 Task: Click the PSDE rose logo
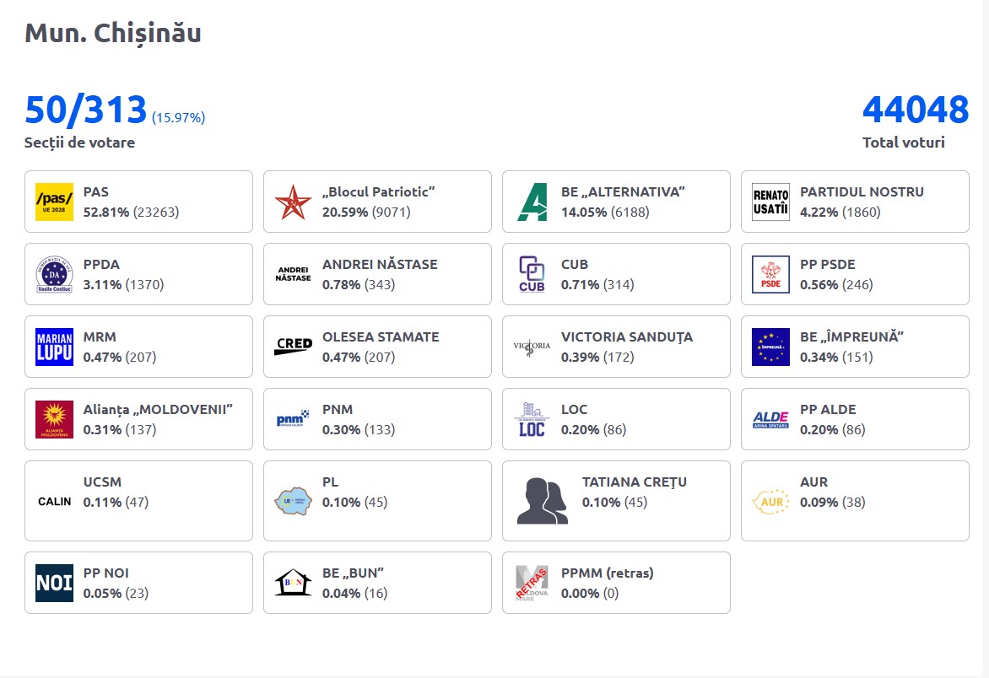pos(770,274)
